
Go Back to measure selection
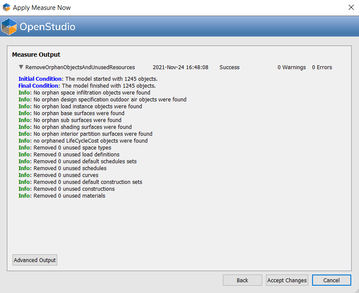pyautogui.click(x=242, y=280)
